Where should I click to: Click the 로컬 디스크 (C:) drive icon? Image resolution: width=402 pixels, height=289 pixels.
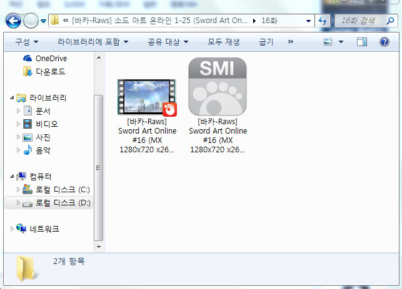[x=28, y=189]
